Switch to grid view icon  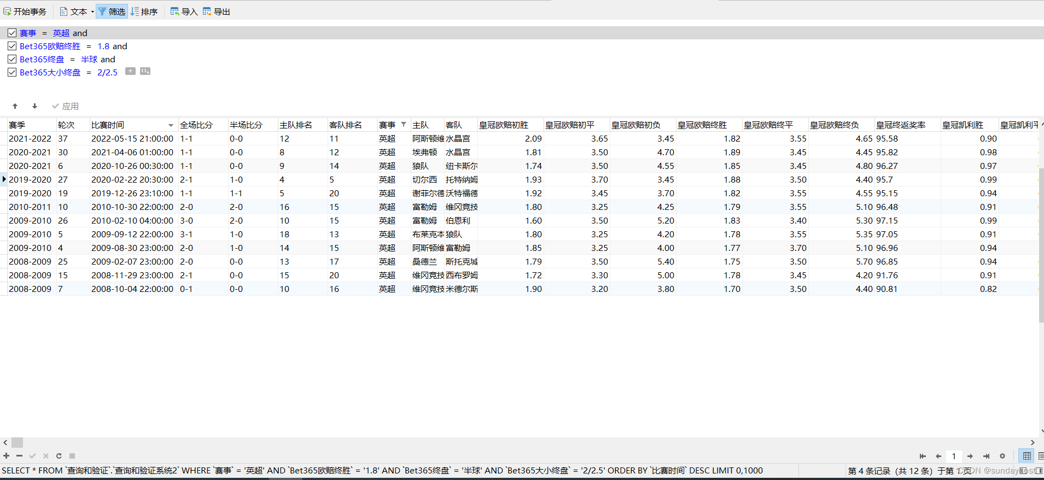click(x=1026, y=456)
